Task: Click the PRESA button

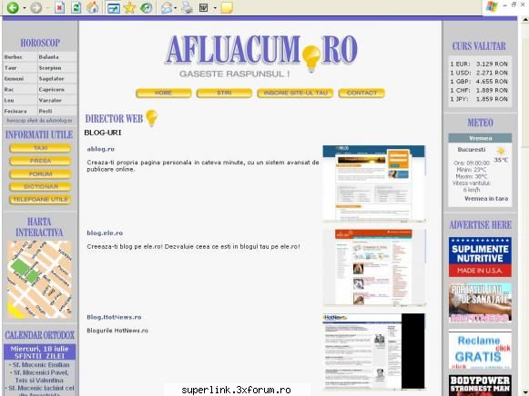Action: coord(40,161)
